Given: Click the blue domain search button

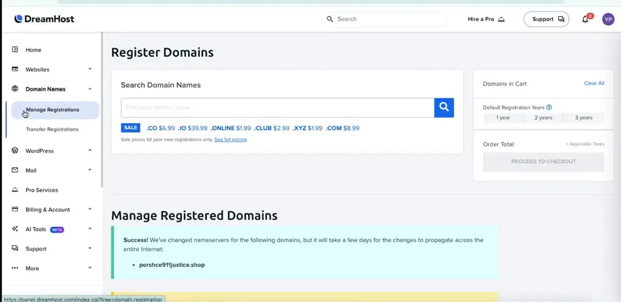Looking at the screenshot, I should click(x=444, y=107).
